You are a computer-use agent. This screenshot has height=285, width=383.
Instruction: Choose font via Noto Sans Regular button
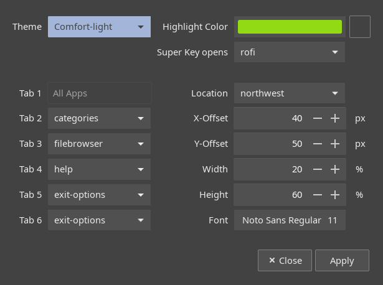pyautogui.click(x=290, y=220)
